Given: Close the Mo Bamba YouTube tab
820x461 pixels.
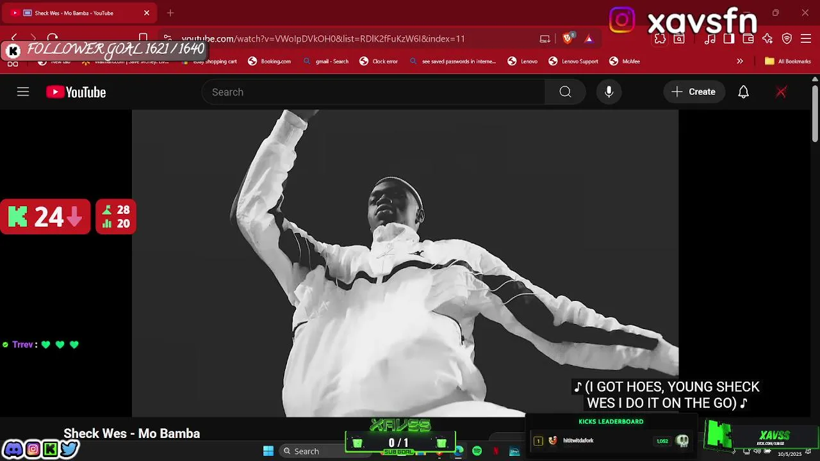Looking at the screenshot, I should point(147,13).
